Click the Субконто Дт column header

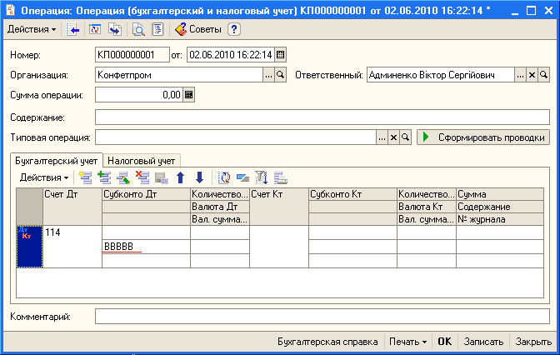[146, 194]
